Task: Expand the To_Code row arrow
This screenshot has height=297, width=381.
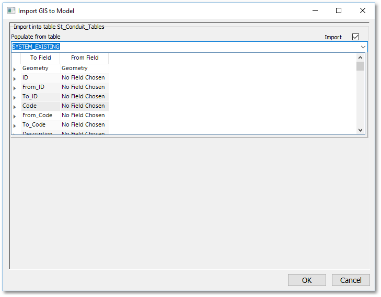Action: point(15,126)
